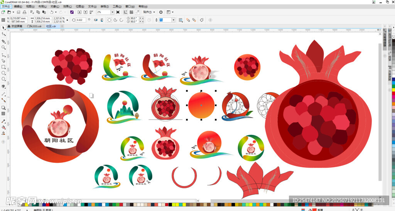This screenshot has height=211, width=395.
Task: Select the Zoom magnifier tool
Action: (3, 47)
